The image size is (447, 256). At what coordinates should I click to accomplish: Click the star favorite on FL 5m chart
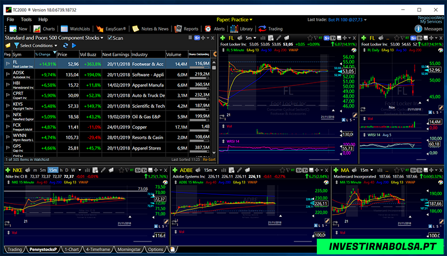pyautogui.click(x=310, y=38)
